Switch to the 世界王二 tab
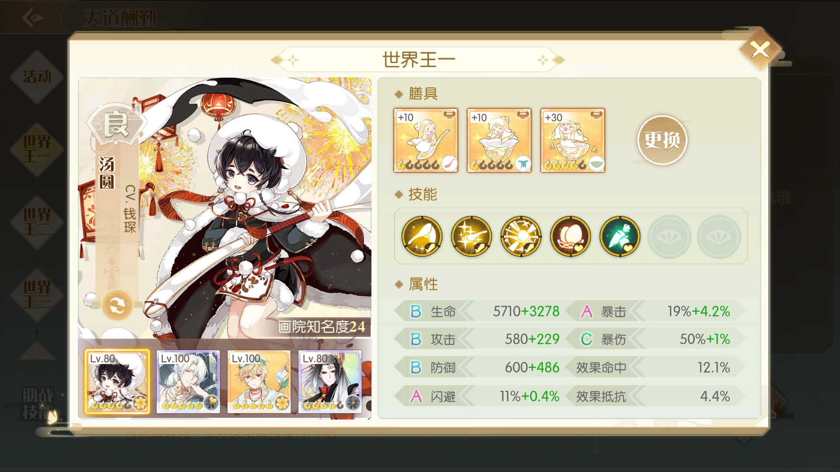 tap(37, 222)
